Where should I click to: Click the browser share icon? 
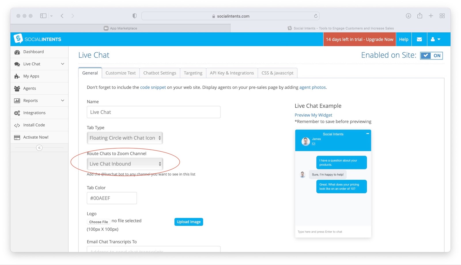[420, 16]
